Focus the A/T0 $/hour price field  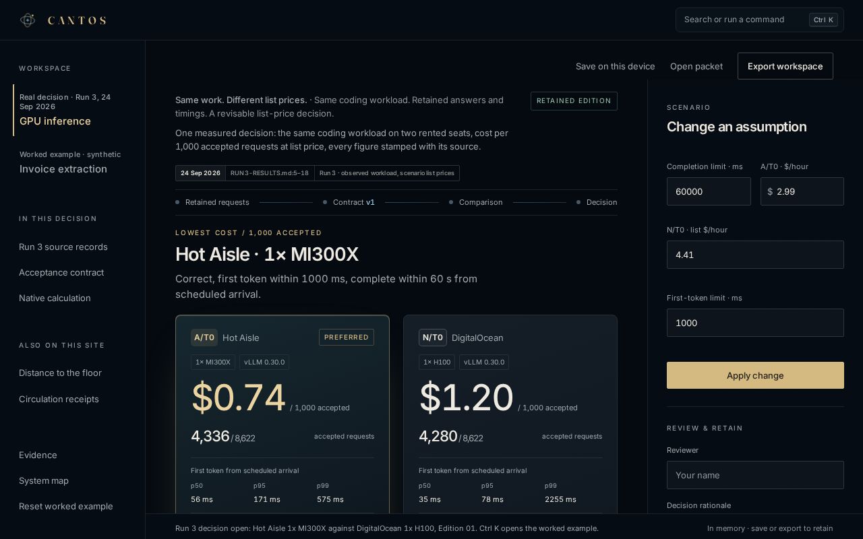tap(802, 191)
